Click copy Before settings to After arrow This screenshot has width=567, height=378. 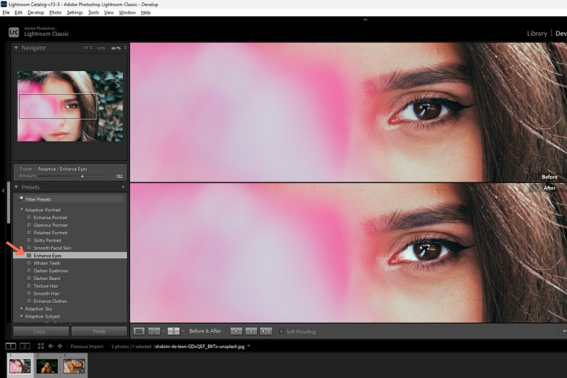pos(236,331)
